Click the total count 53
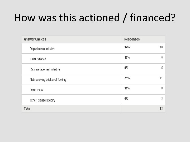 click(x=161, y=108)
